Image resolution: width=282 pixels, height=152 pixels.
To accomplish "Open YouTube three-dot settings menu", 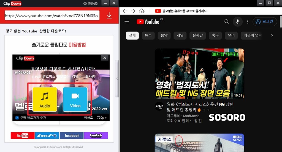I will pyautogui.click(x=248, y=21).
